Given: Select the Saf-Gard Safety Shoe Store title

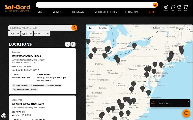Looking at the screenshot, I should tap(28, 104).
